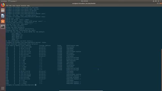The image size is (162, 91).
Task: Click 'password updated successfully' line
Action: (x=20, y=29)
